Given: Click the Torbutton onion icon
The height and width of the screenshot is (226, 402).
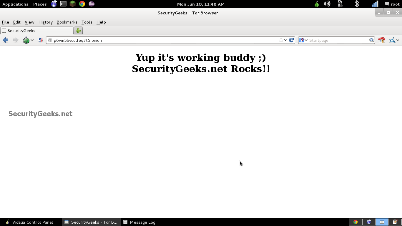Looking at the screenshot, I should [26, 40].
